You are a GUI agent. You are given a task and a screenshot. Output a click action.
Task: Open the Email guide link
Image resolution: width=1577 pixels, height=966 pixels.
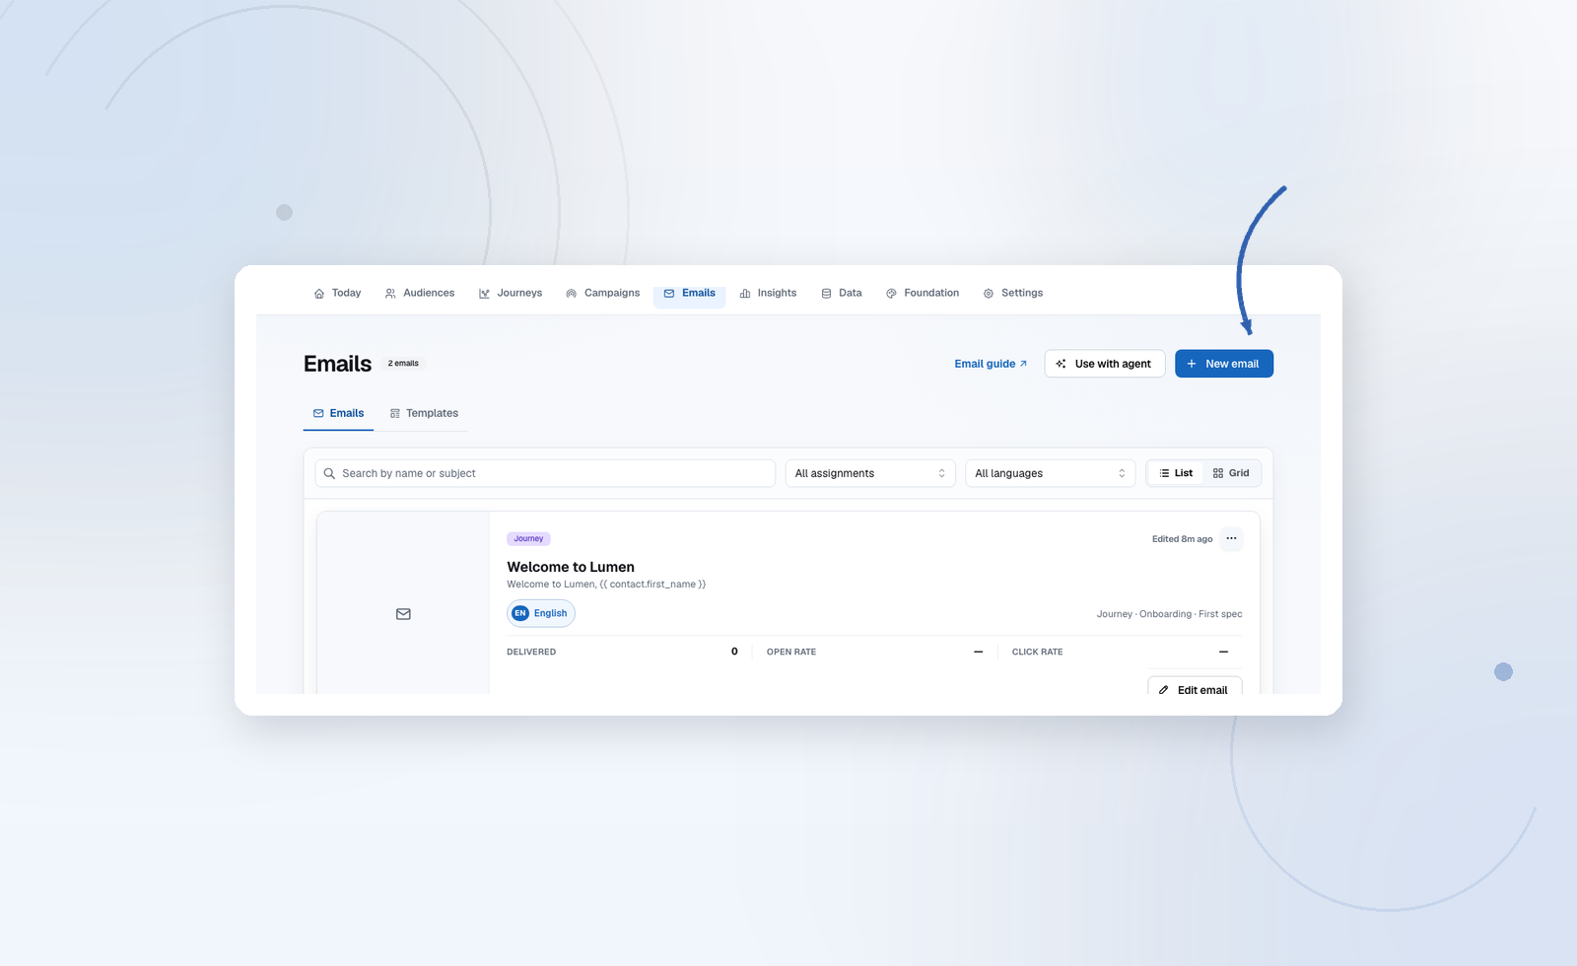pos(991,364)
